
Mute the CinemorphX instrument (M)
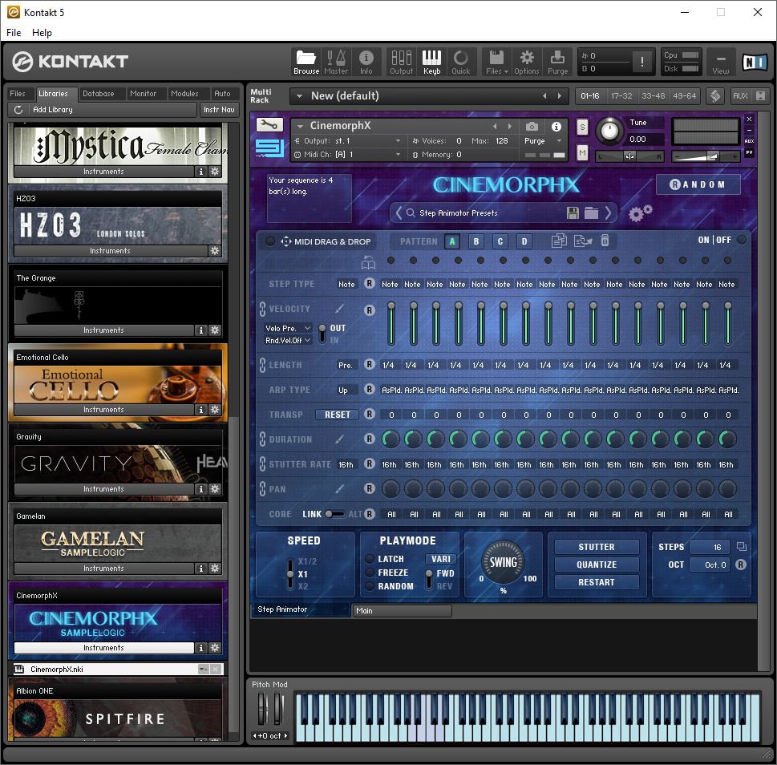coord(582,153)
